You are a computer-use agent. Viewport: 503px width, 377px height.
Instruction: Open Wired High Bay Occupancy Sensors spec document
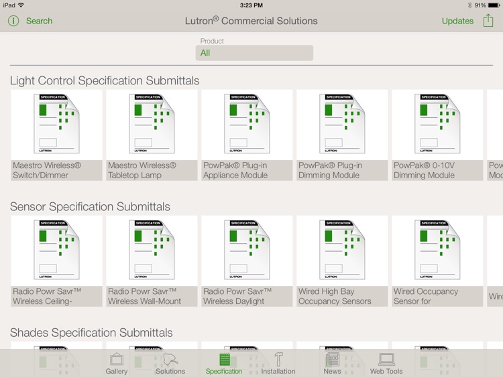tap(342, 250)
